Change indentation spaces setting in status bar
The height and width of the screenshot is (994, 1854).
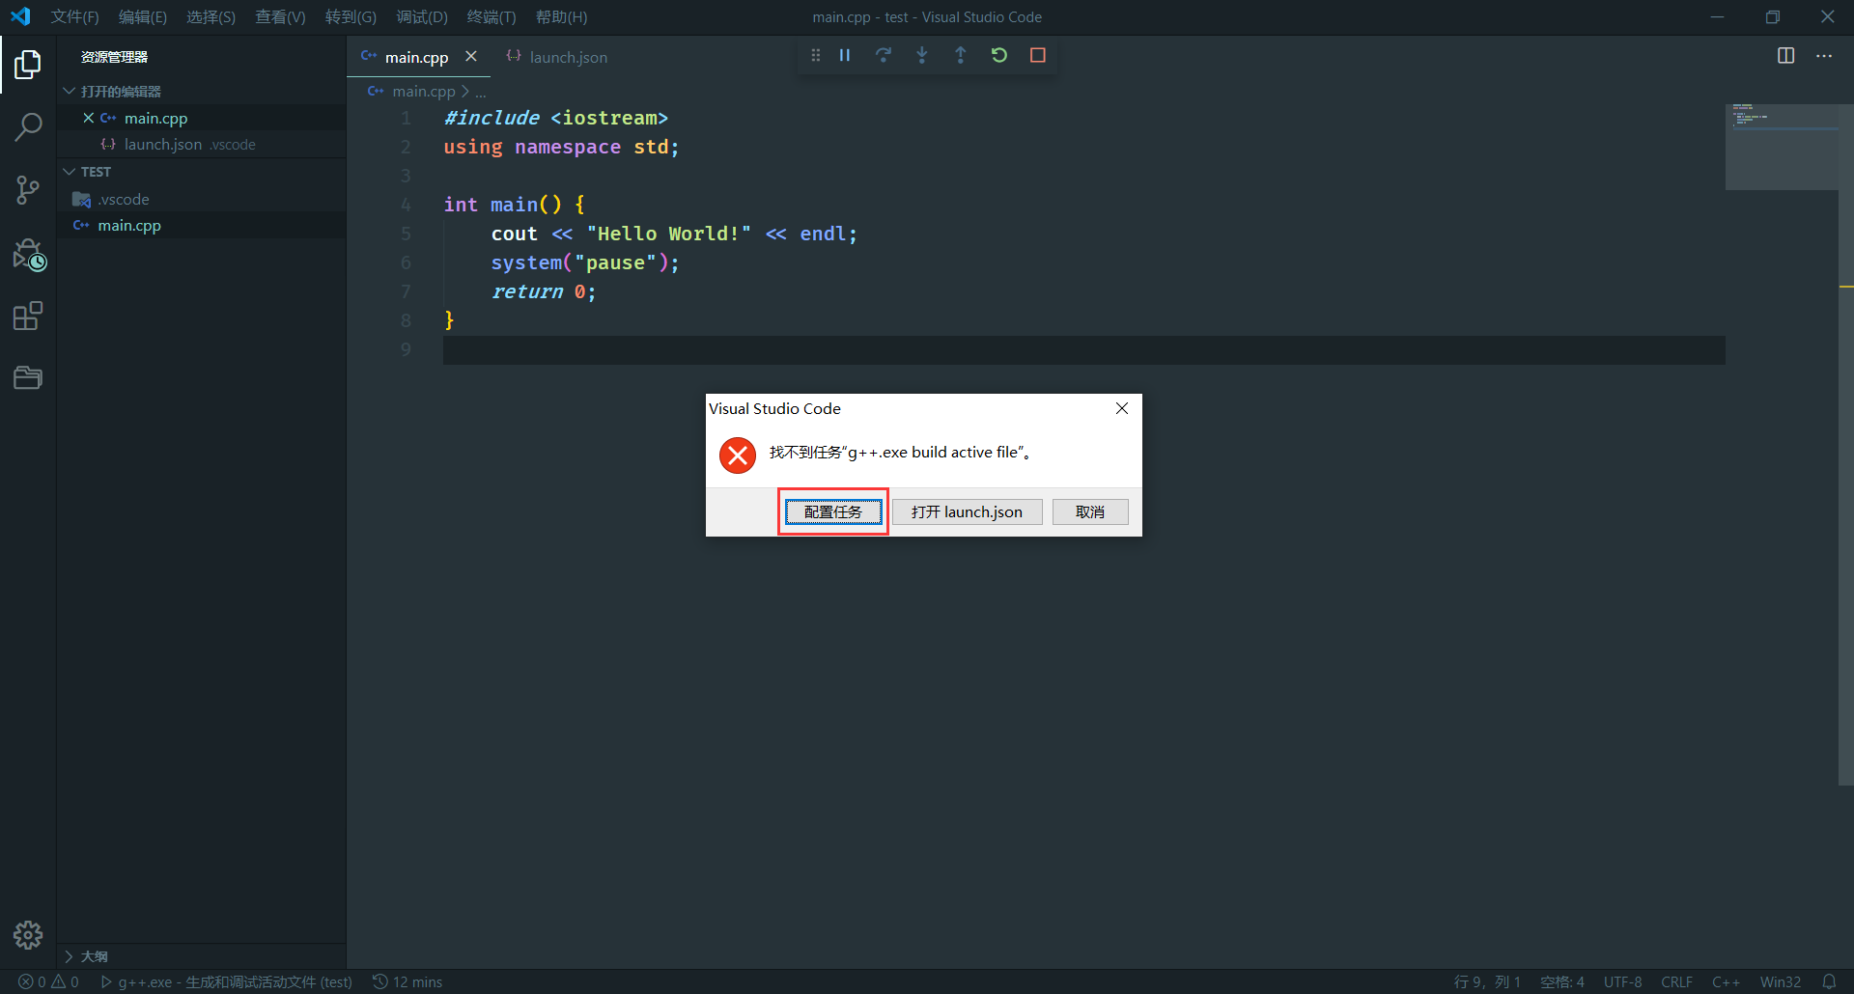click(x=1562, y=981)
